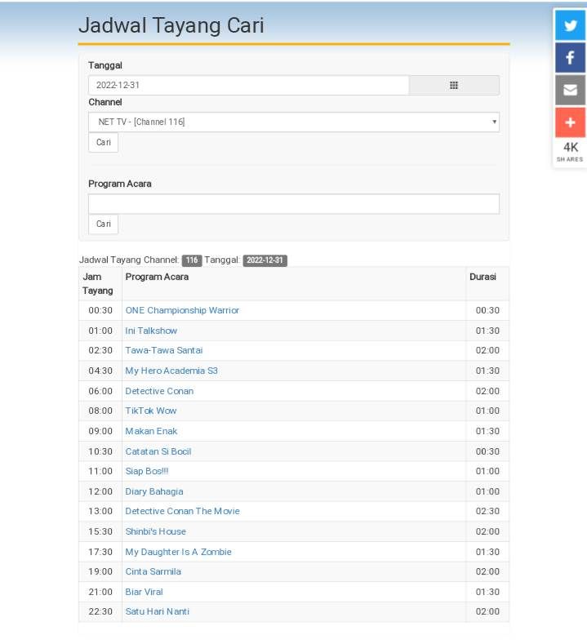View Cinta Sarmila program details
587x644 pixels.
tap(153, 571)
